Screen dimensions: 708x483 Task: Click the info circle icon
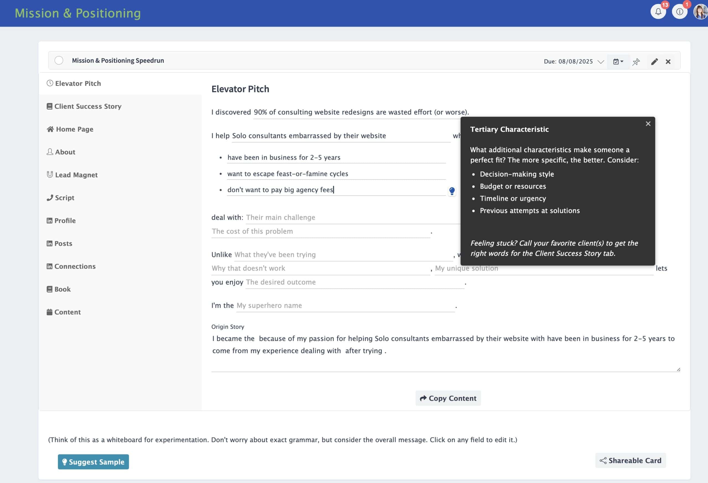679,12
